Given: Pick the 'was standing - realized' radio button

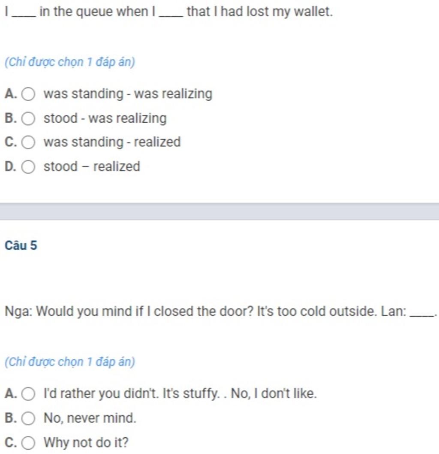Looking at the screenshot, I should coord(28,142).
